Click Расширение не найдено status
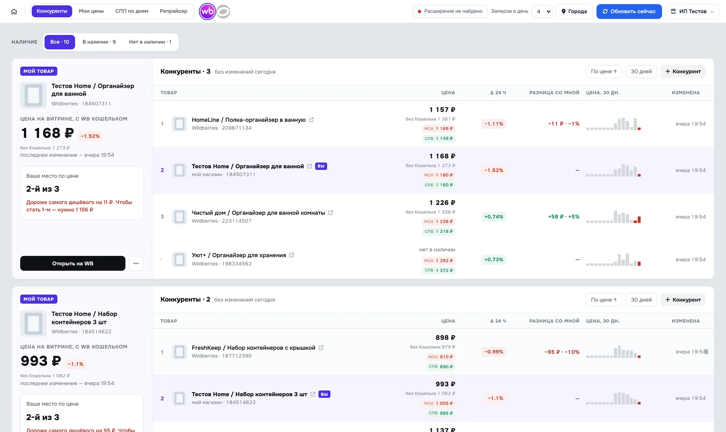Screen dimensions: 726x432 tap(450, 11)
